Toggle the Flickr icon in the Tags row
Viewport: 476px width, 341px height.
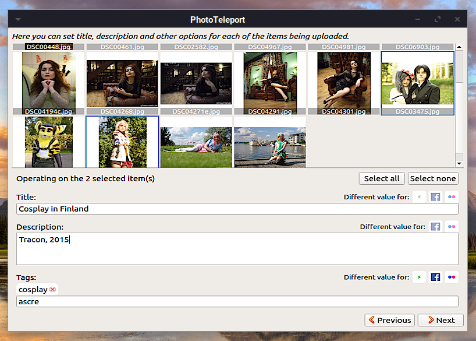point(452,277)
